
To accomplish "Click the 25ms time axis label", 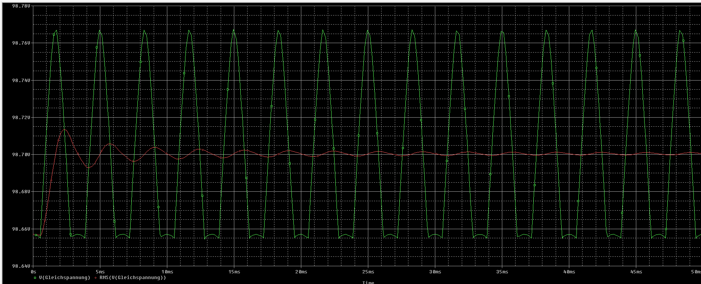I will 368,272.
